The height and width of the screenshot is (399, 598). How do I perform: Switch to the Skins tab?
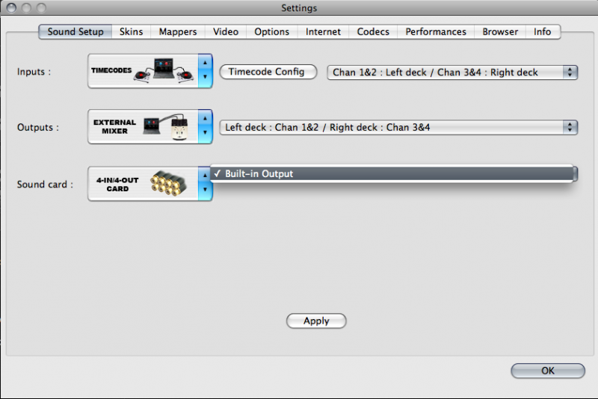[131, 32]
